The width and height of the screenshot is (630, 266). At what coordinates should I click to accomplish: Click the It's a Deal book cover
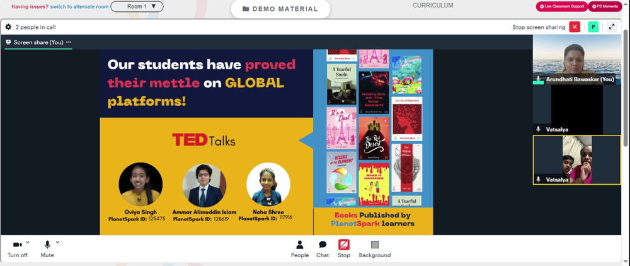(x=341, y=128)
